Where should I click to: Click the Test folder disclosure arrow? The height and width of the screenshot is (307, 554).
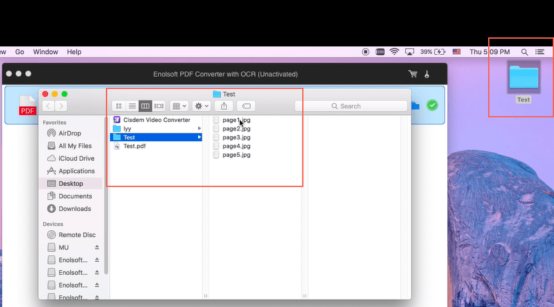200,137
